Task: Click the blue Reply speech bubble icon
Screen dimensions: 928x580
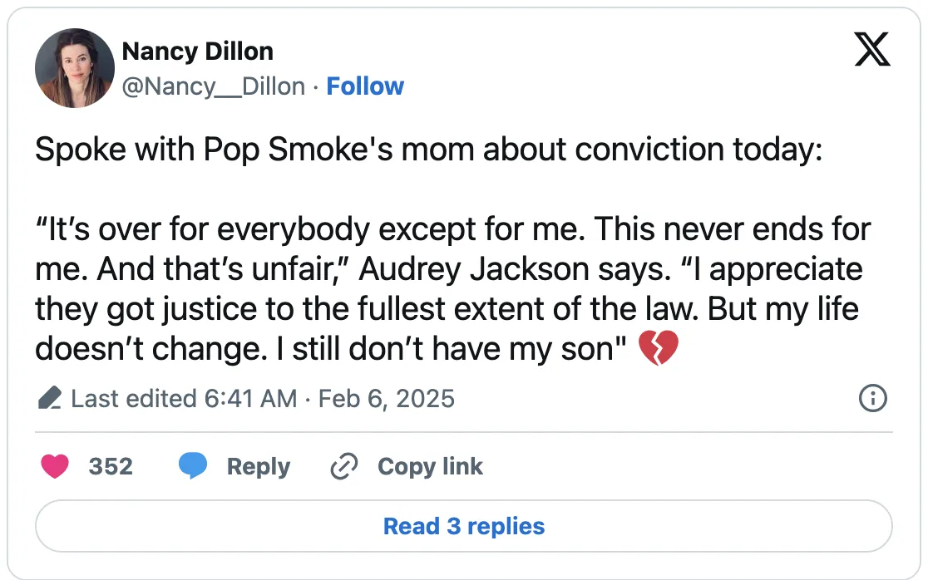Action: [193, 466]
